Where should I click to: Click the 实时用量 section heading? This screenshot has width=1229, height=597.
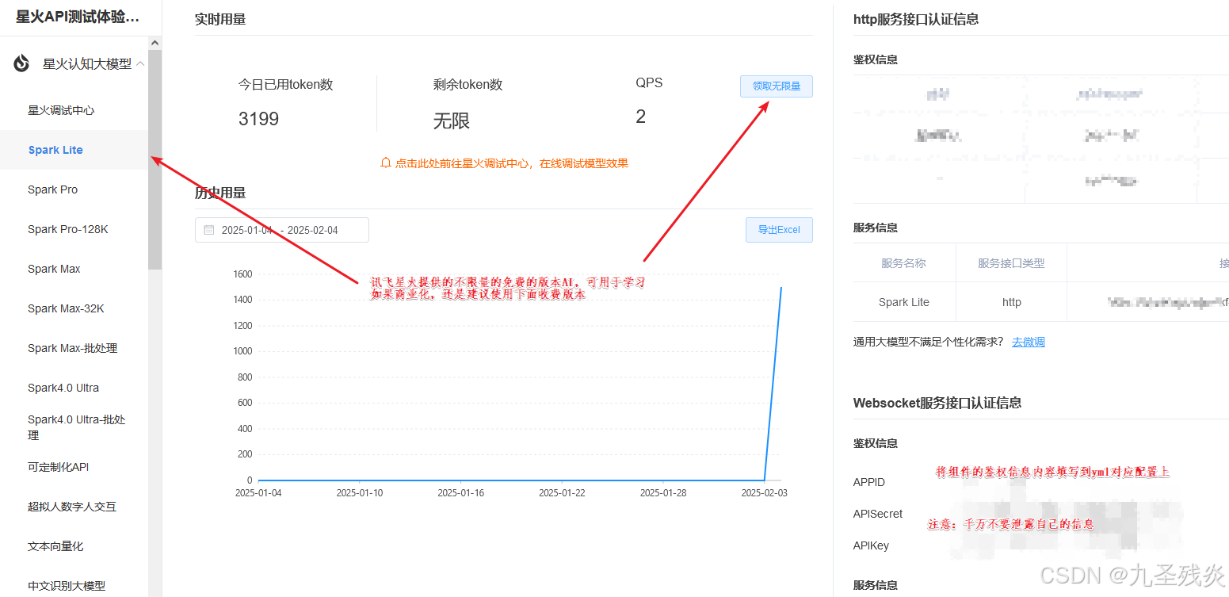[x=220, y=19]
